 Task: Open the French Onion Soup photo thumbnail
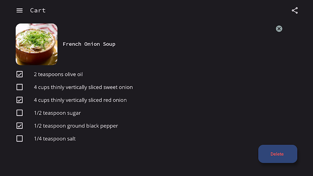36,44
